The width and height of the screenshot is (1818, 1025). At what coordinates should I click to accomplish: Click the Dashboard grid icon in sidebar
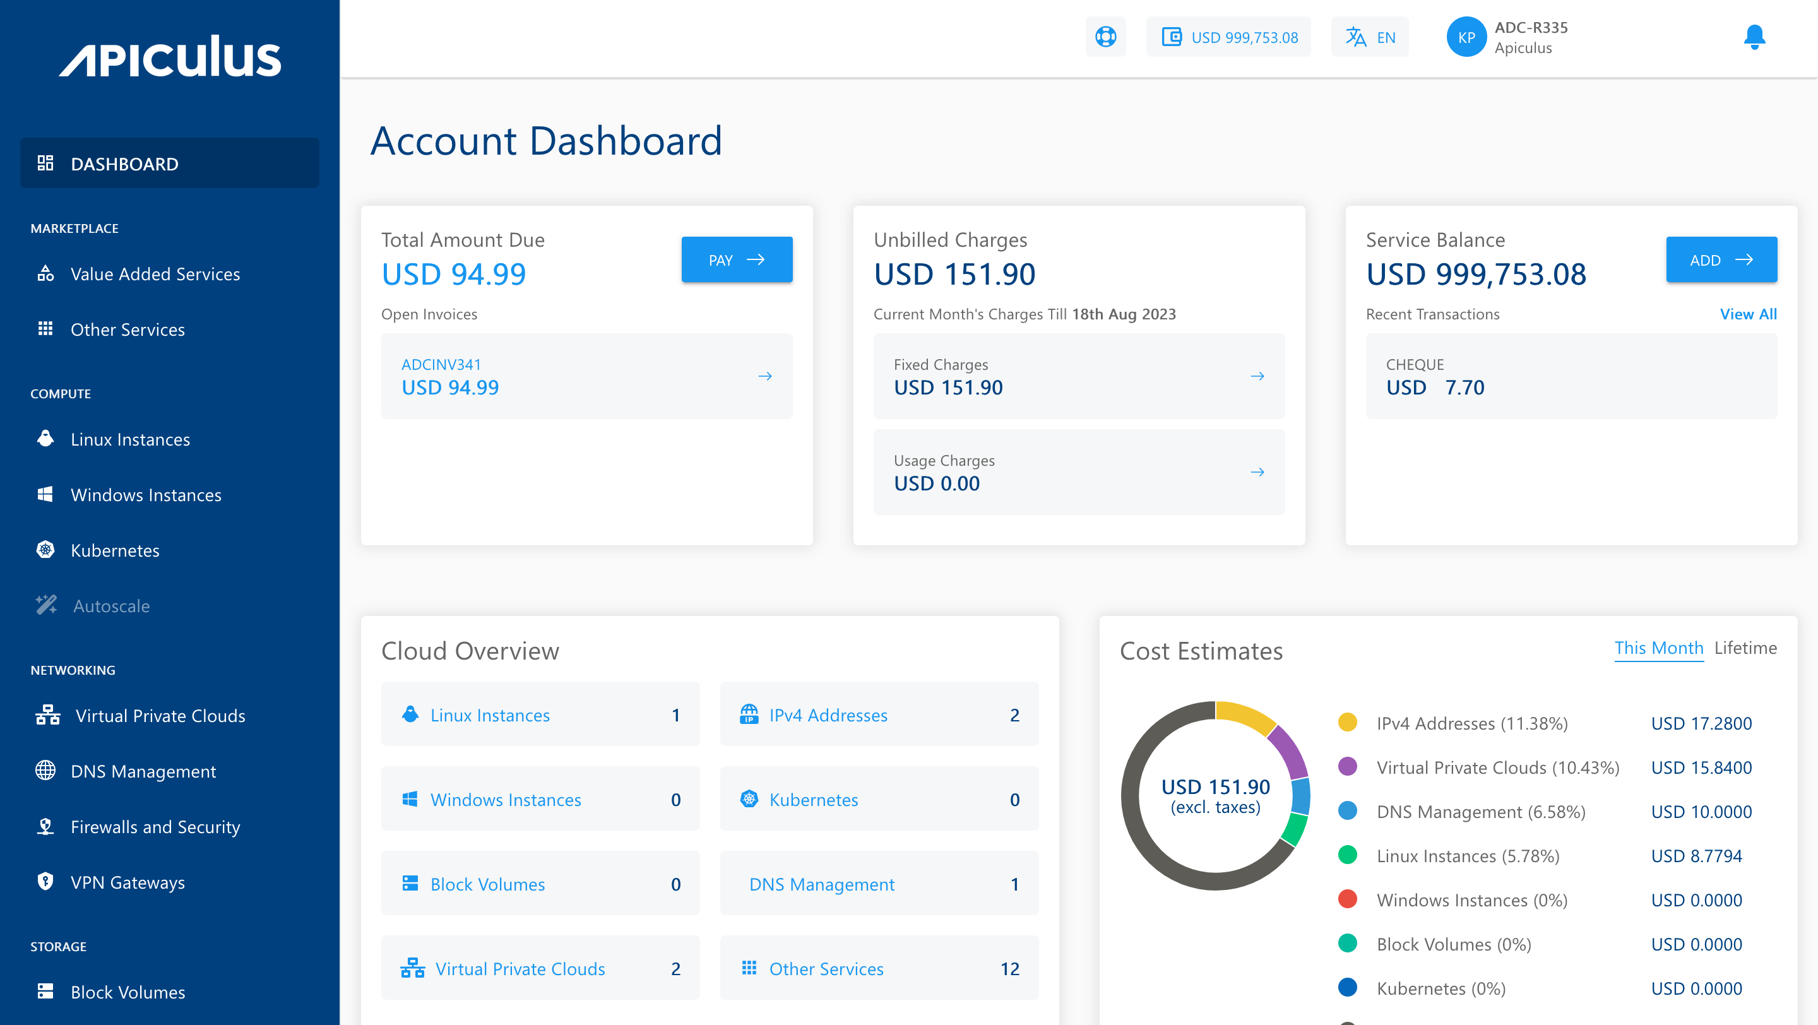(x=45, y=163)
